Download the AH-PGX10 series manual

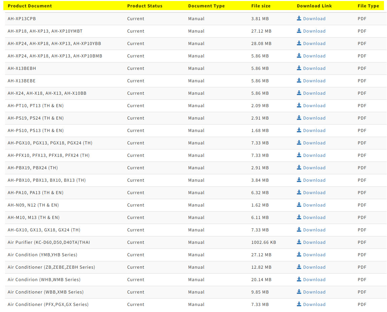pos(314,143)
